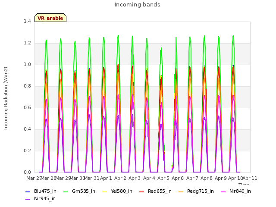Click the magenta Nir840_in legend swatch
This screenshot has width=276, height=207.
[223, 191]
